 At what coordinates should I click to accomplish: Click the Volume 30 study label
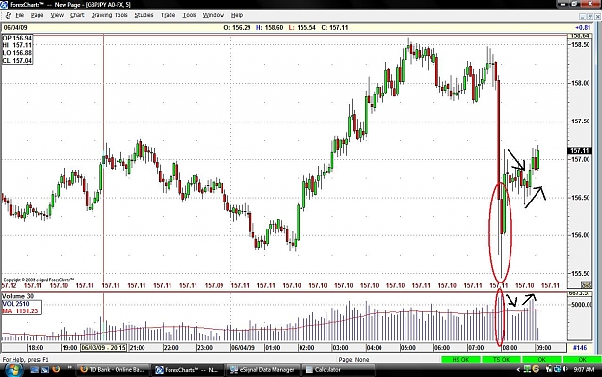(x=17, y=296)
